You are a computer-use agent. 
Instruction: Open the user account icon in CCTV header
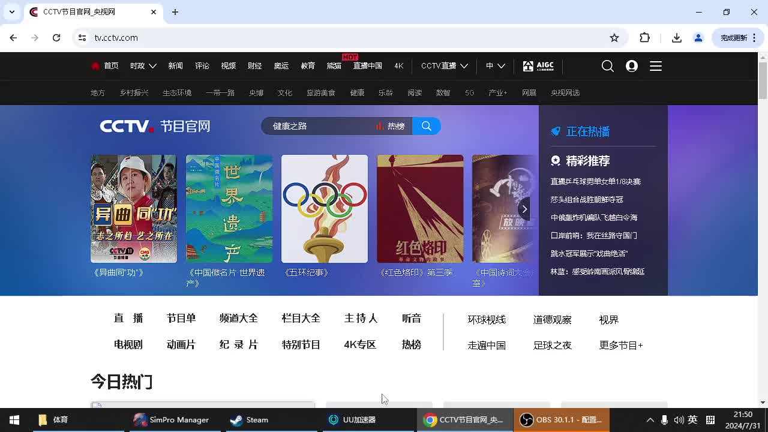(x=632, y=66)
